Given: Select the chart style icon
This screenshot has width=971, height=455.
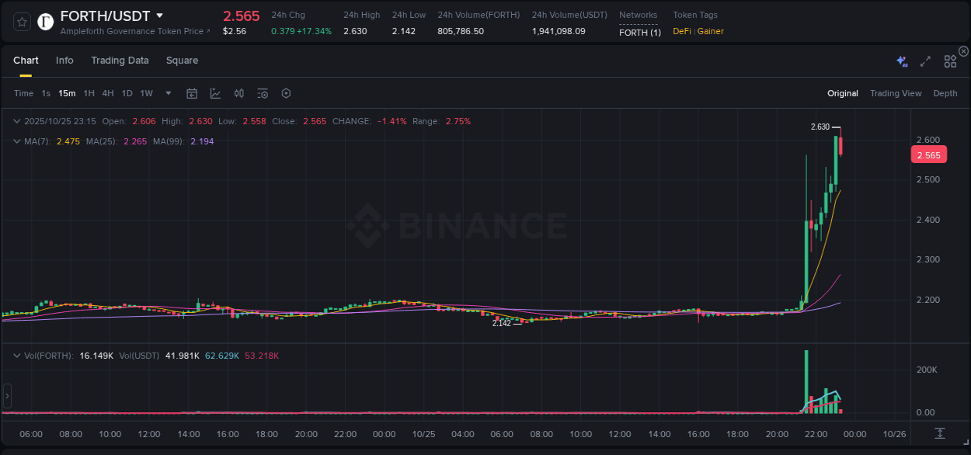Looking at the screenshot, I should [215, 93].
